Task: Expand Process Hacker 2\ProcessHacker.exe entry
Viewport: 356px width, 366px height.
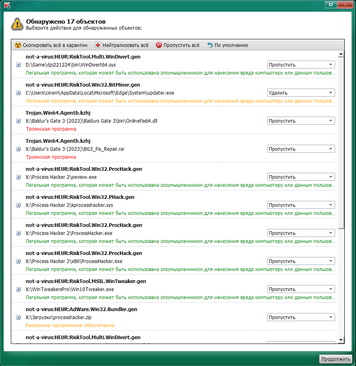Action: point(18,233)
